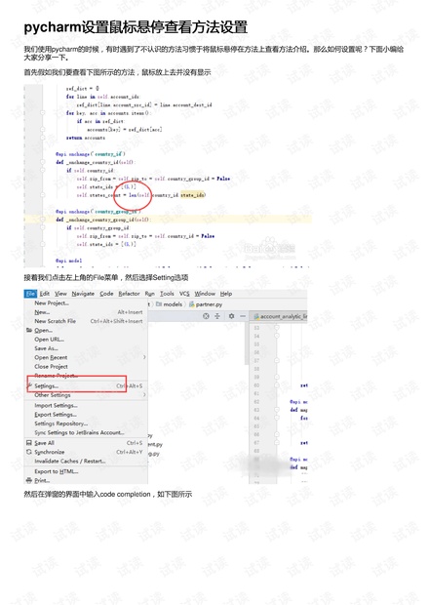Click the 'return accounts' code line
The image size is (429, 605).
(x=86, y=138)
